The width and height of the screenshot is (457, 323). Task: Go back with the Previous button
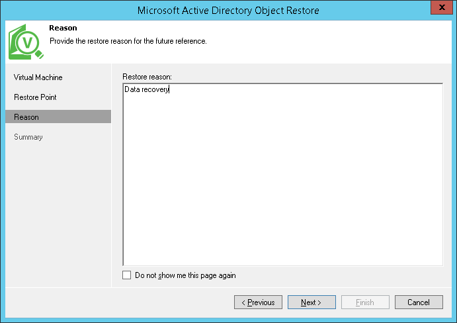(x=258, y=302)
